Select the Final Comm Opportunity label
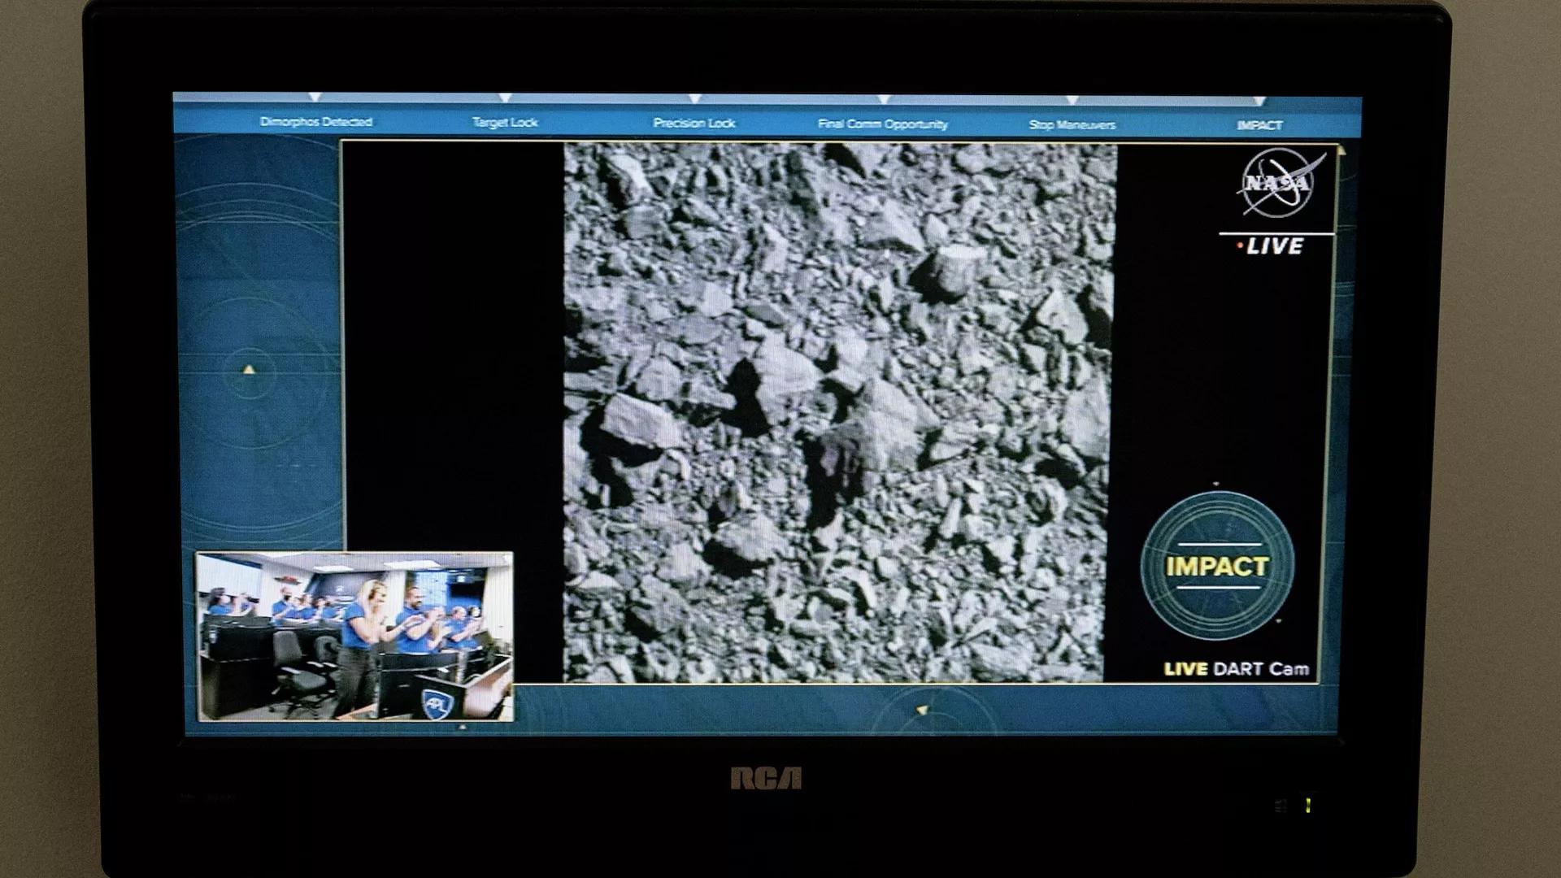The width and height of the screenshot is (1561, 878). click(x=883, y=124)
